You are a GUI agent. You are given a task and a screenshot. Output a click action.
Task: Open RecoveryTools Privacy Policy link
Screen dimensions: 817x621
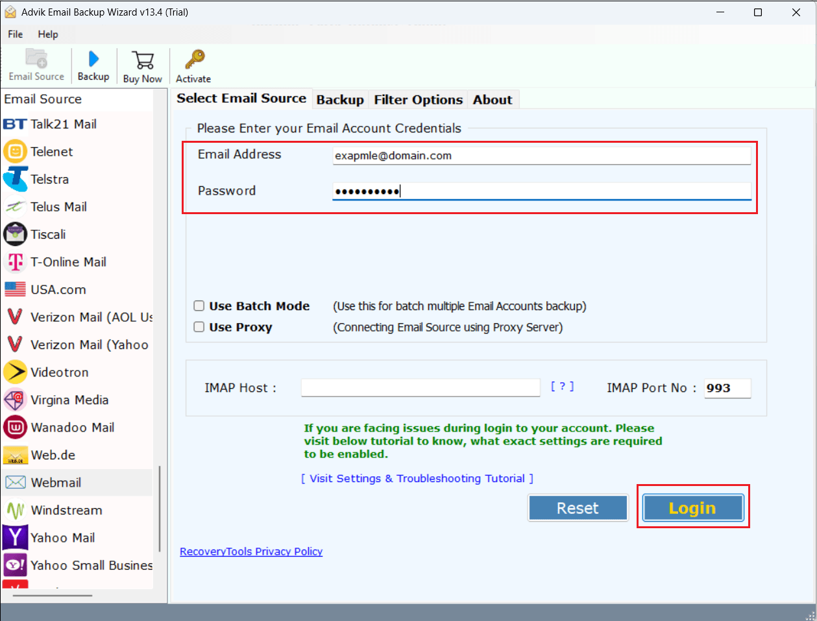pyautogui.click(x=251, y=552)
